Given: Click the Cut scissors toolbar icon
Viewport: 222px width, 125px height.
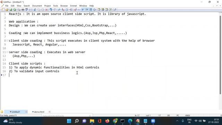Looking at the screenshot, I should (x=35, y=10).
